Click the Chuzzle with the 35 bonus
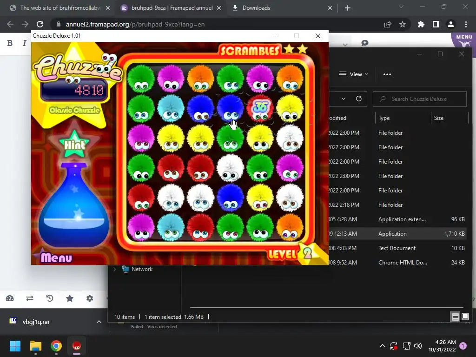Viewport: 476px width, 357px height. click(260, 108)
